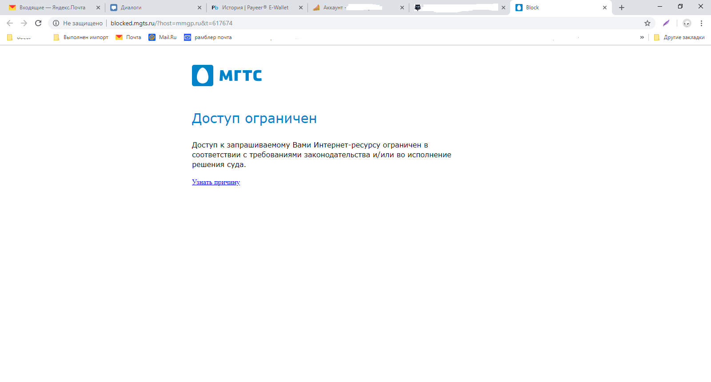Bookmark this page with the star icon

tap(647, 23)
